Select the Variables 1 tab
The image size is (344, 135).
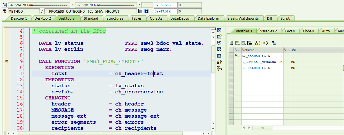[x=244, y=31]
